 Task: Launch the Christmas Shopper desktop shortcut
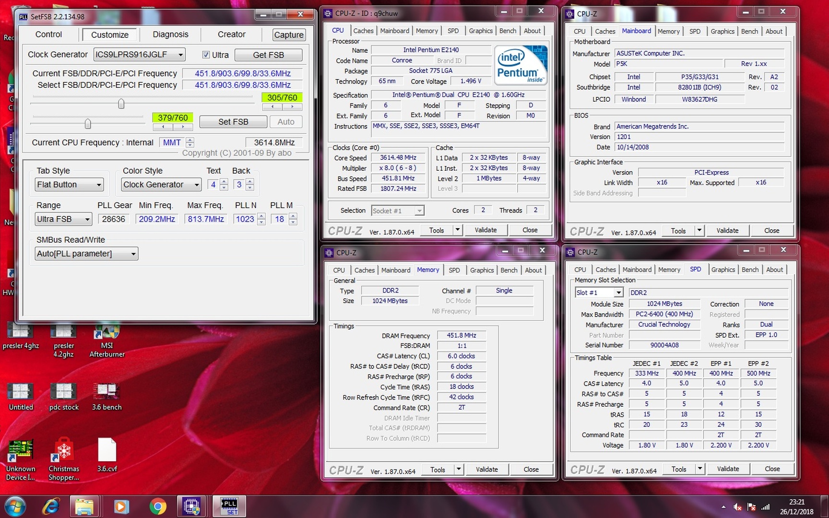point(63,459)
